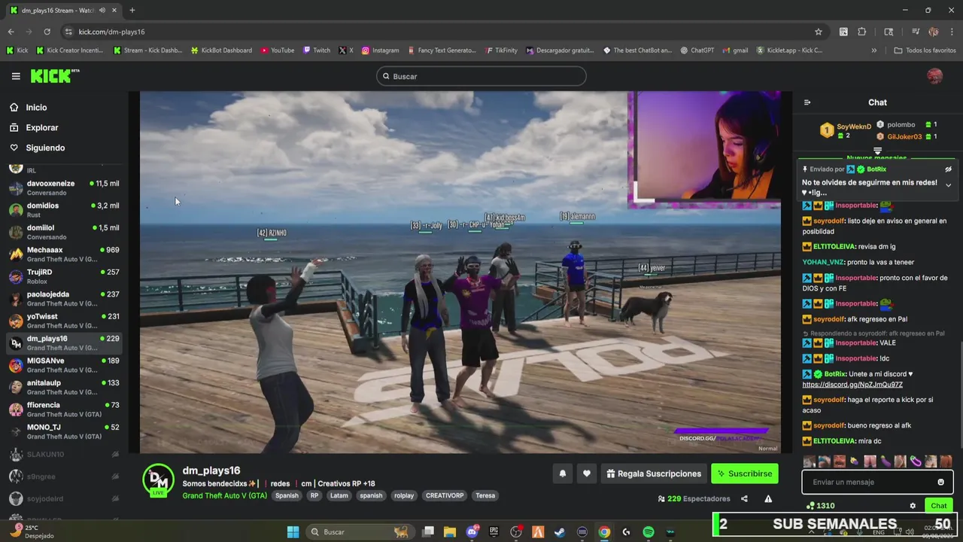Open the Windows Start menu
Screen dimensions: 963x542
click(x=293, y=532)
